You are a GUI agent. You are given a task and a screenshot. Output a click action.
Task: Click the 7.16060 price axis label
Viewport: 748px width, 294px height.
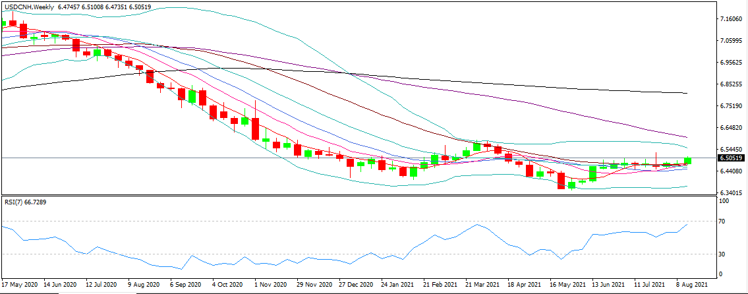tap(732, 19)
